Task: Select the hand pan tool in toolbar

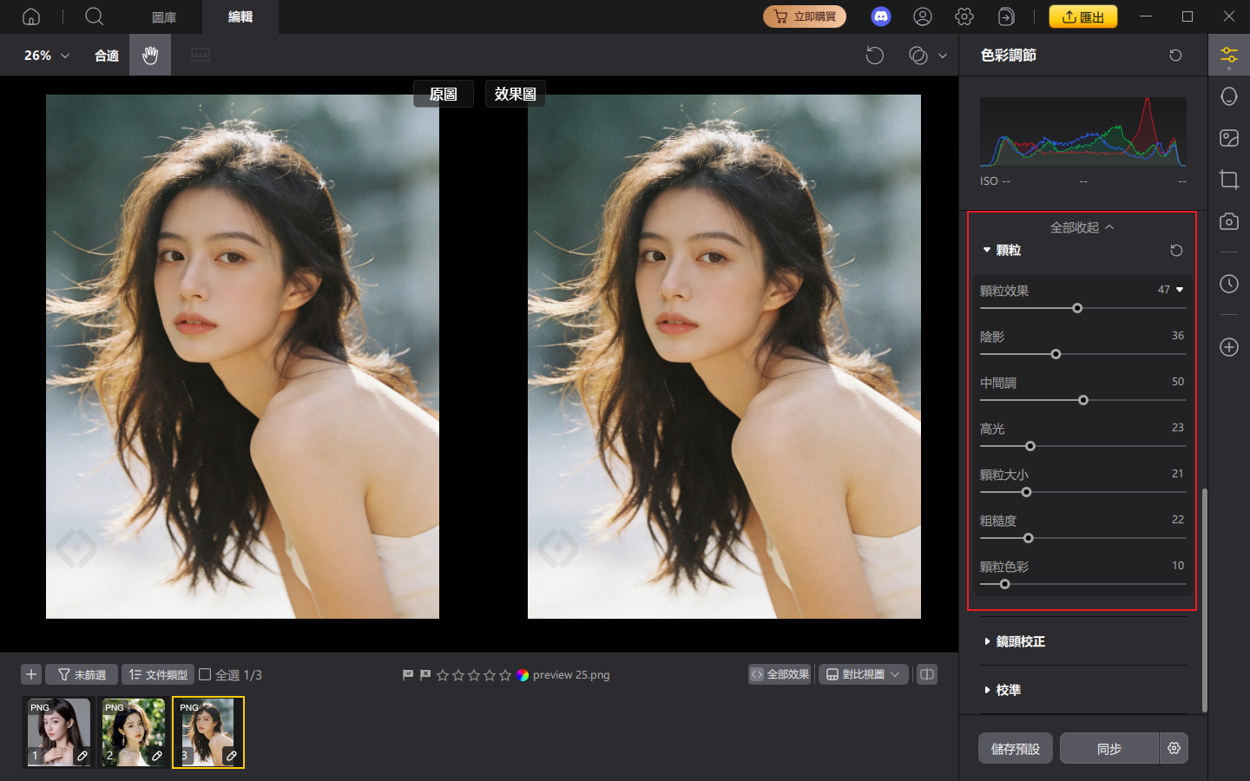Action: [149, 55]
